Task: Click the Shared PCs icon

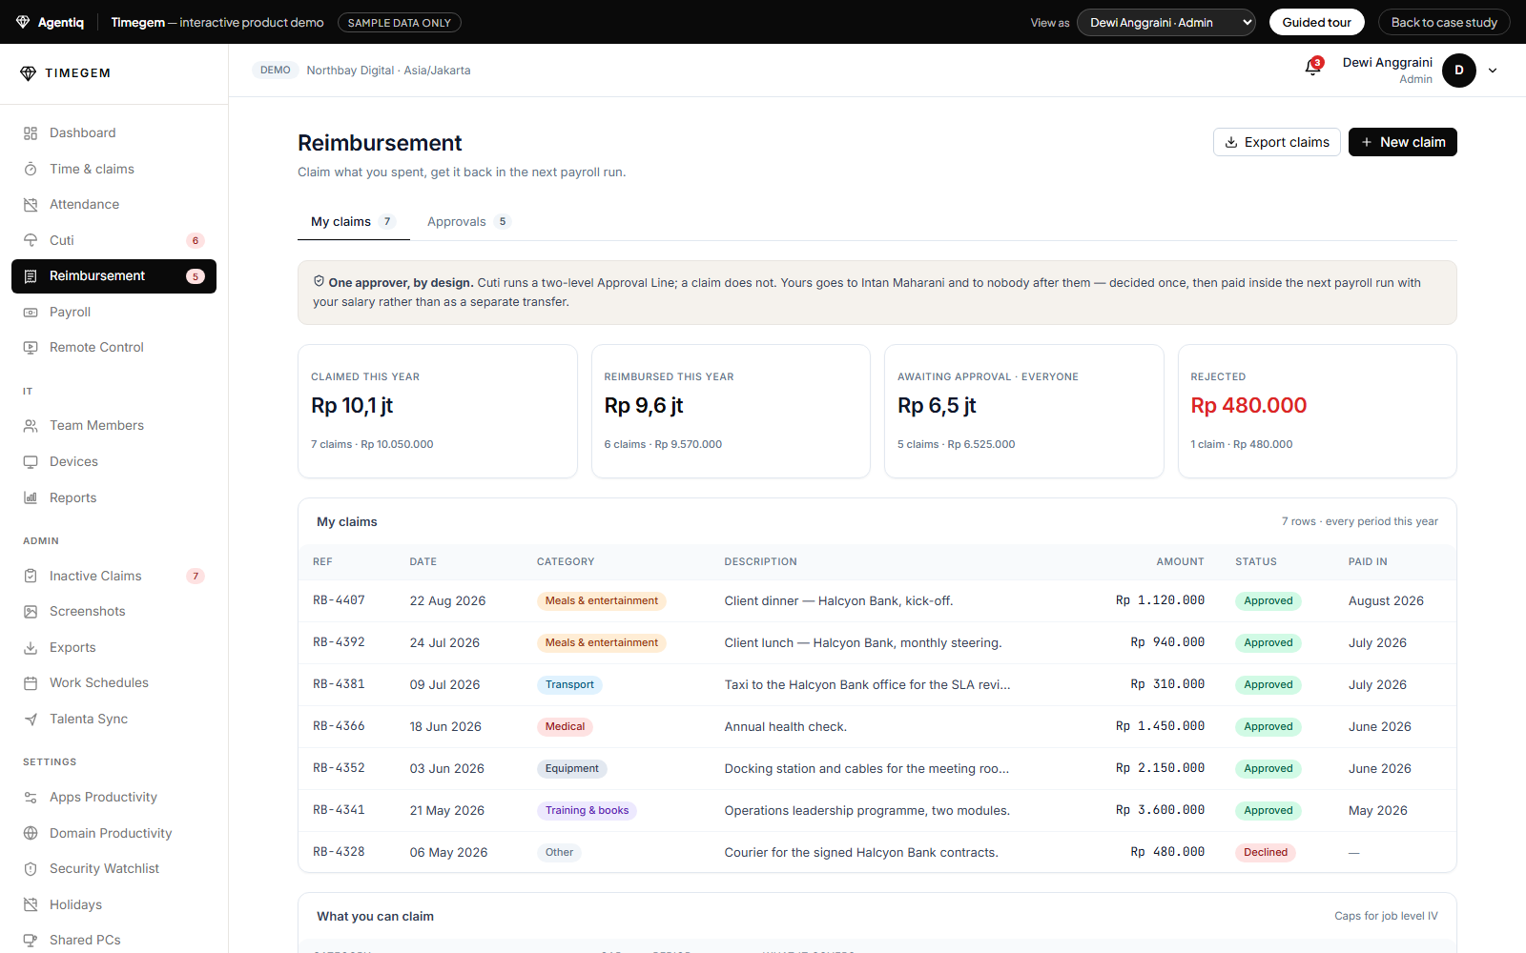Action: [x=31, y=941]
